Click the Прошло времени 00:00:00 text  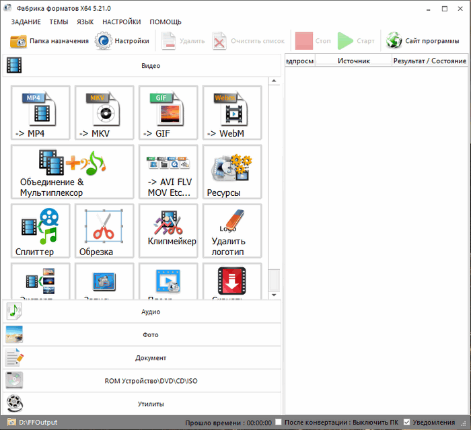pyautogui.click(x=228, y=423)
